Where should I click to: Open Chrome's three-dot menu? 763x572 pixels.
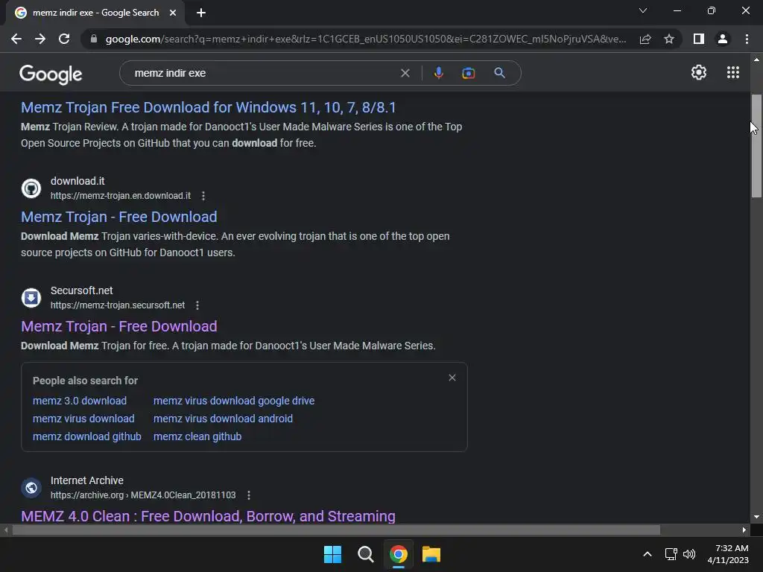[x=747, y=39]
